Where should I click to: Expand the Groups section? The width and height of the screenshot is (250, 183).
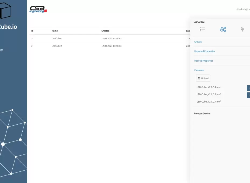pos(198,42)
